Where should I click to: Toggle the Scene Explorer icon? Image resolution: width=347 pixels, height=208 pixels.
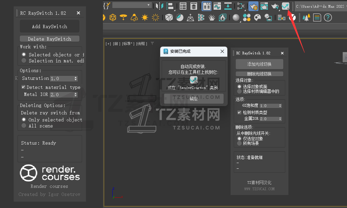point(183,6)
